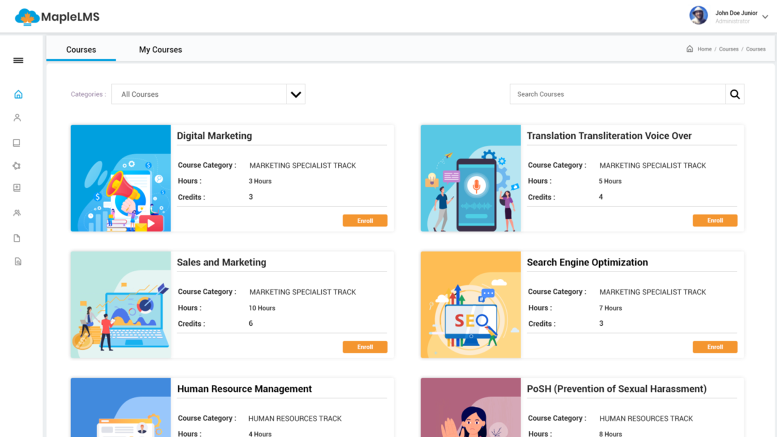Go to home icon in sidebar
Viewport: 777px width, 437px height.
pos(18,94)
